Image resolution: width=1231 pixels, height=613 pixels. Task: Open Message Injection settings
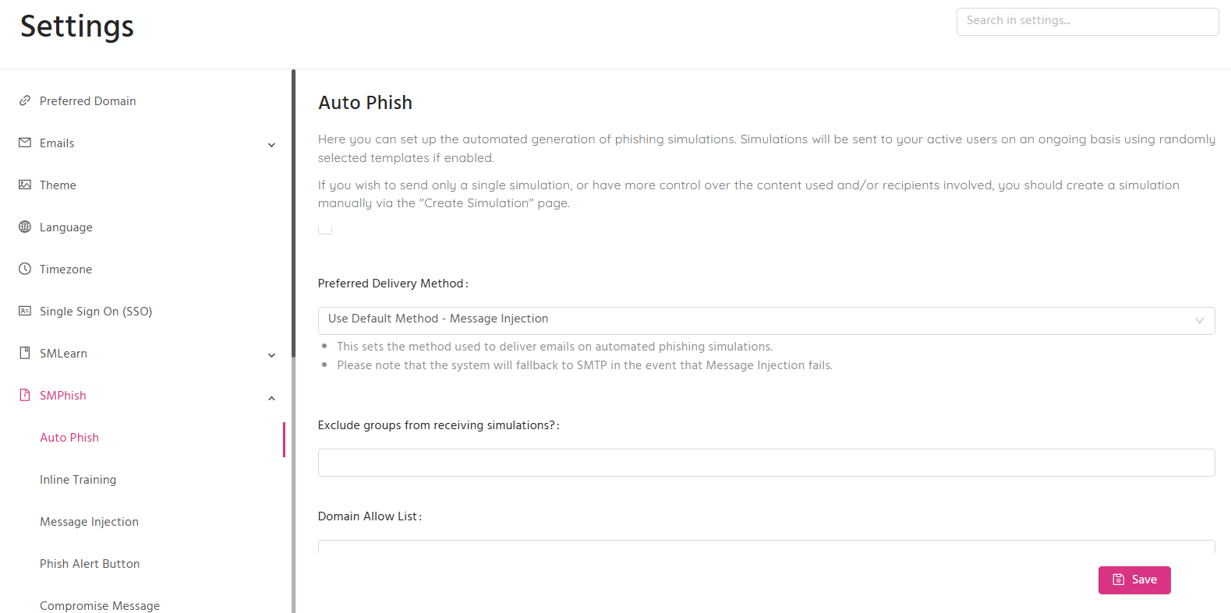(89, 522)
